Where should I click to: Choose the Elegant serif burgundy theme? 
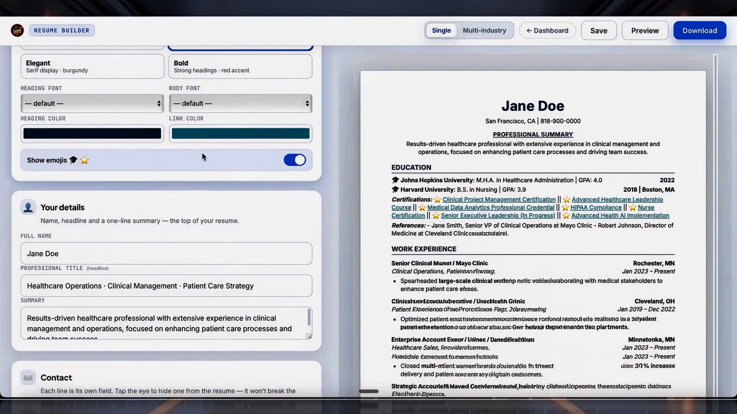(x=93, y=66)
